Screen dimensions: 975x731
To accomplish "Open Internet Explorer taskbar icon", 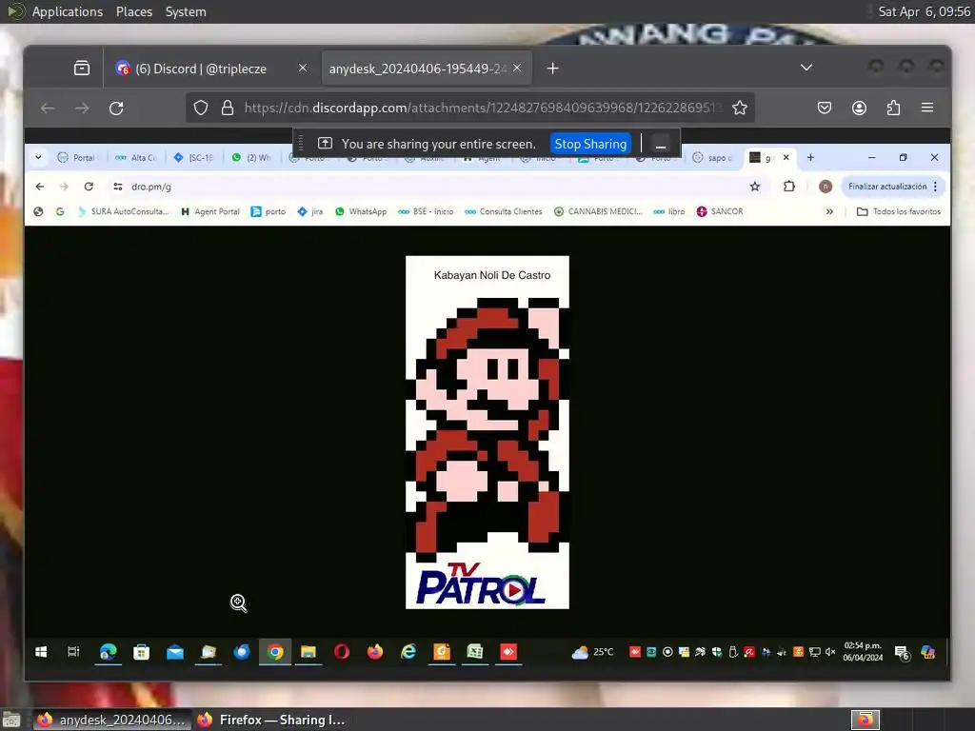I will tap(408, 652).
